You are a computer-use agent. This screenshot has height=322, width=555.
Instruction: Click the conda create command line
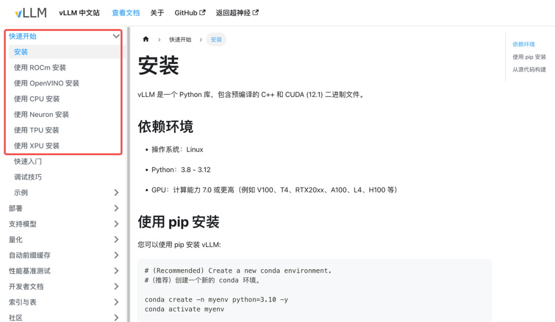point(216,299)
